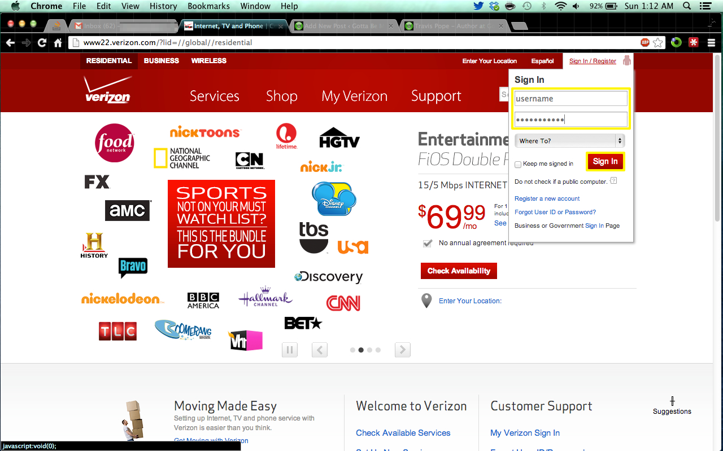Click the red Sports bundle banner

221,224
